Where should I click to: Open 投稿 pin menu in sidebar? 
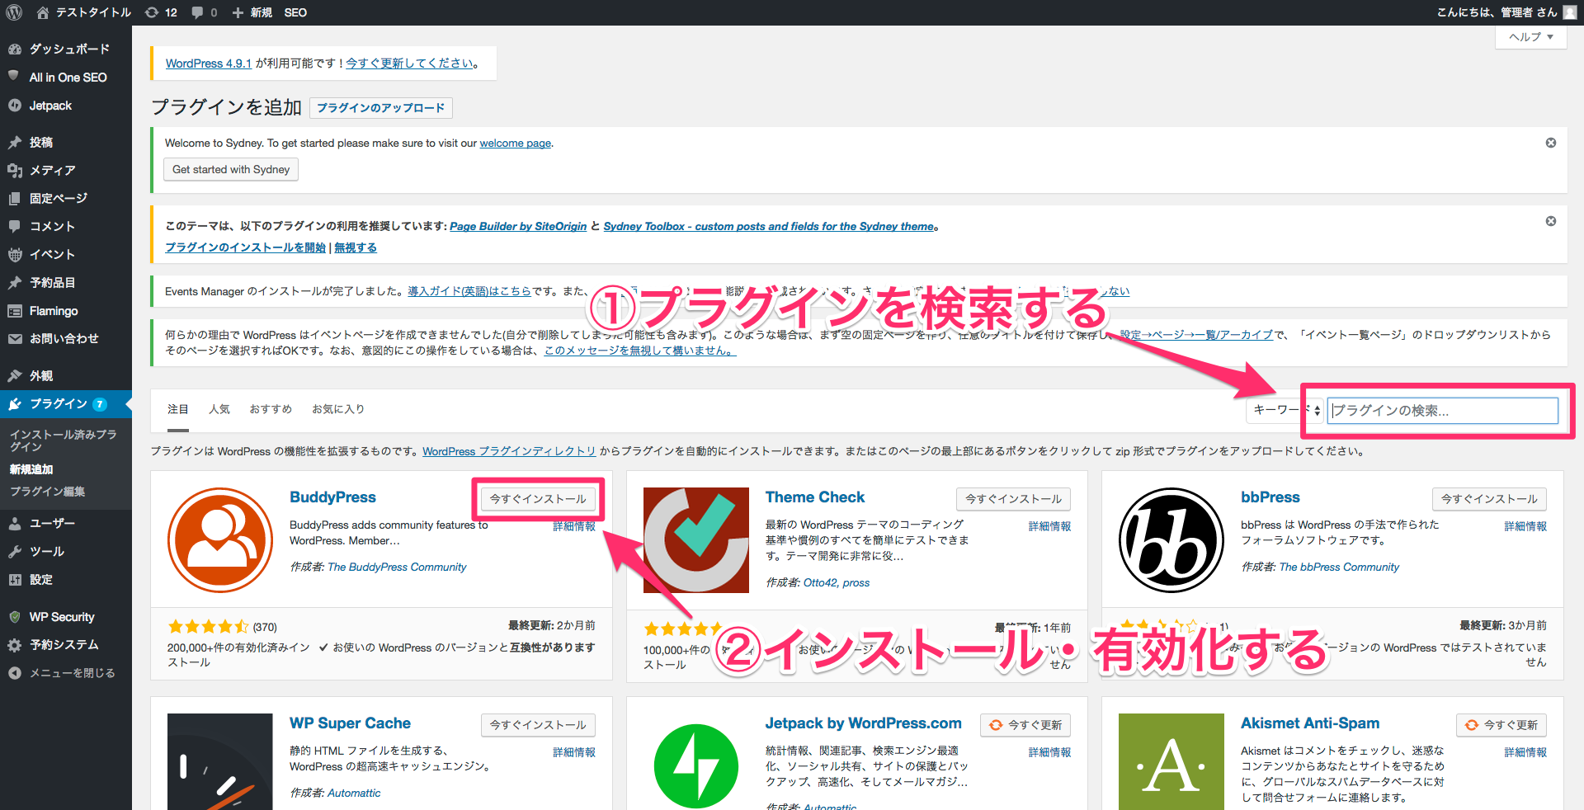tap(66, 142)
